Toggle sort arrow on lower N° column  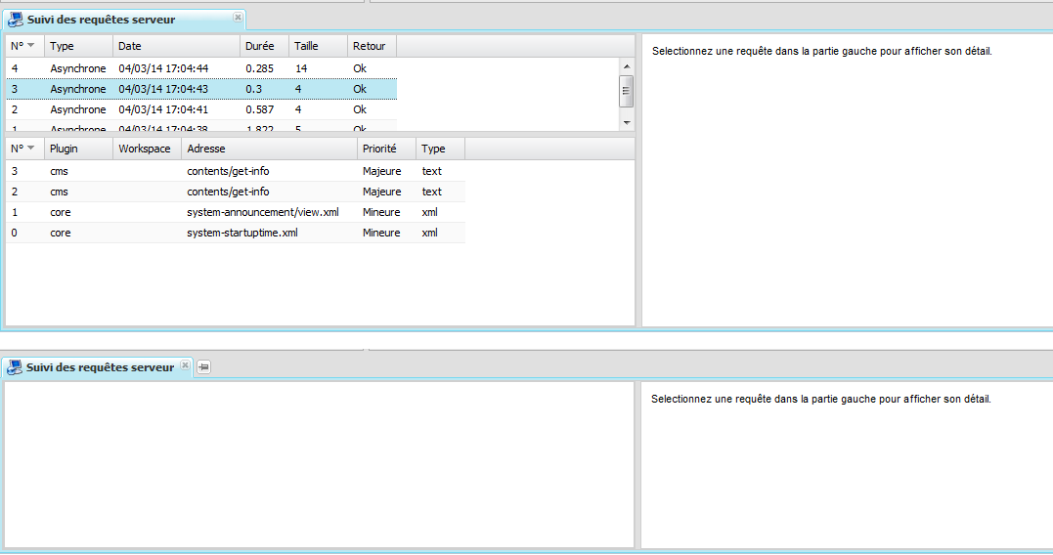coord(30,149)
